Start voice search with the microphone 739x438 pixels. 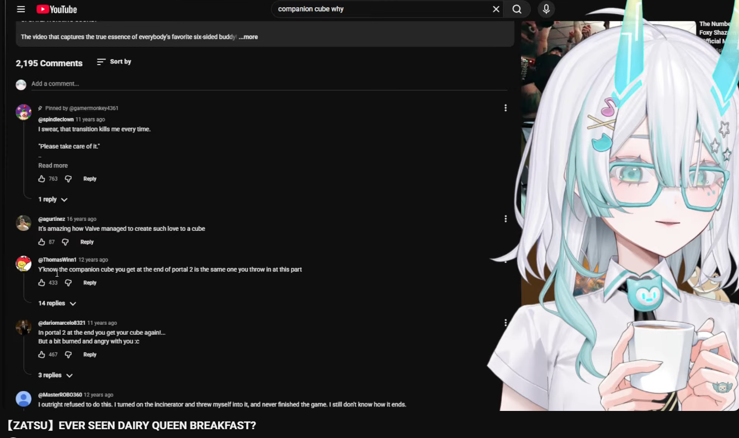(546, 9)
